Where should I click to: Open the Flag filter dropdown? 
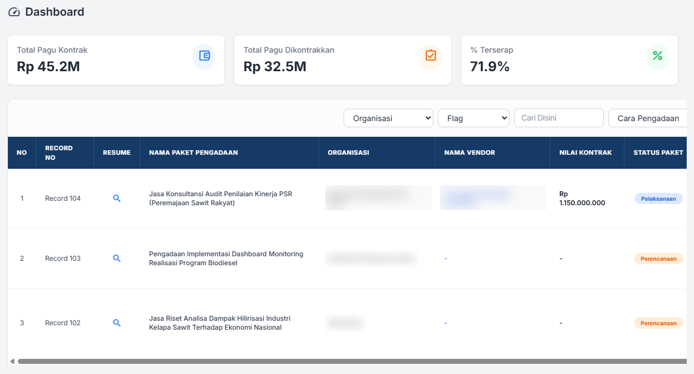(474, 118)
